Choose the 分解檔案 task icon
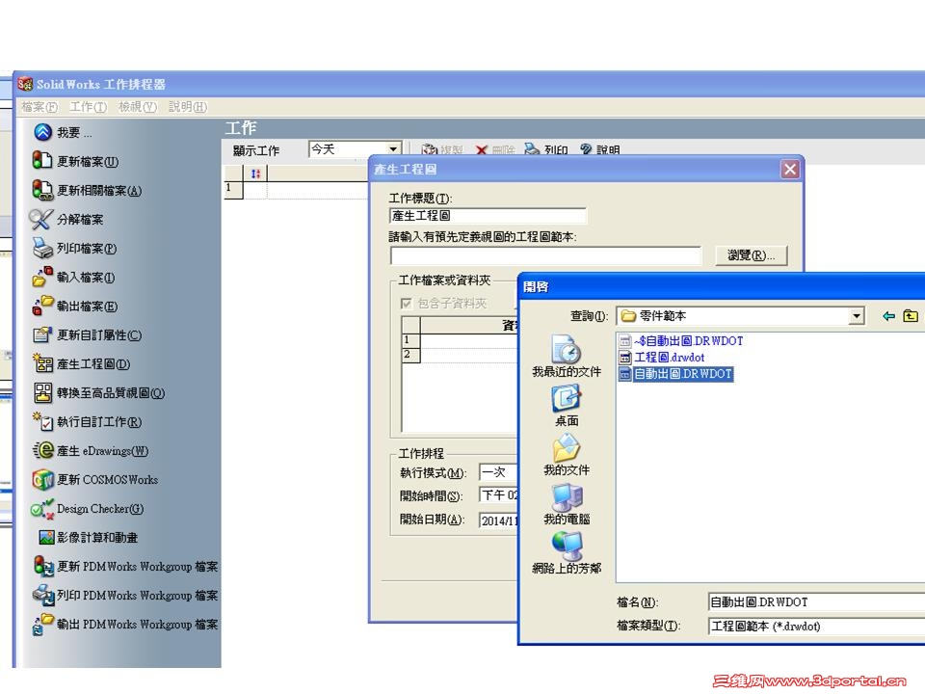This screenshot has width=925, height=694. pyautogui.click(x=41, y=219)
